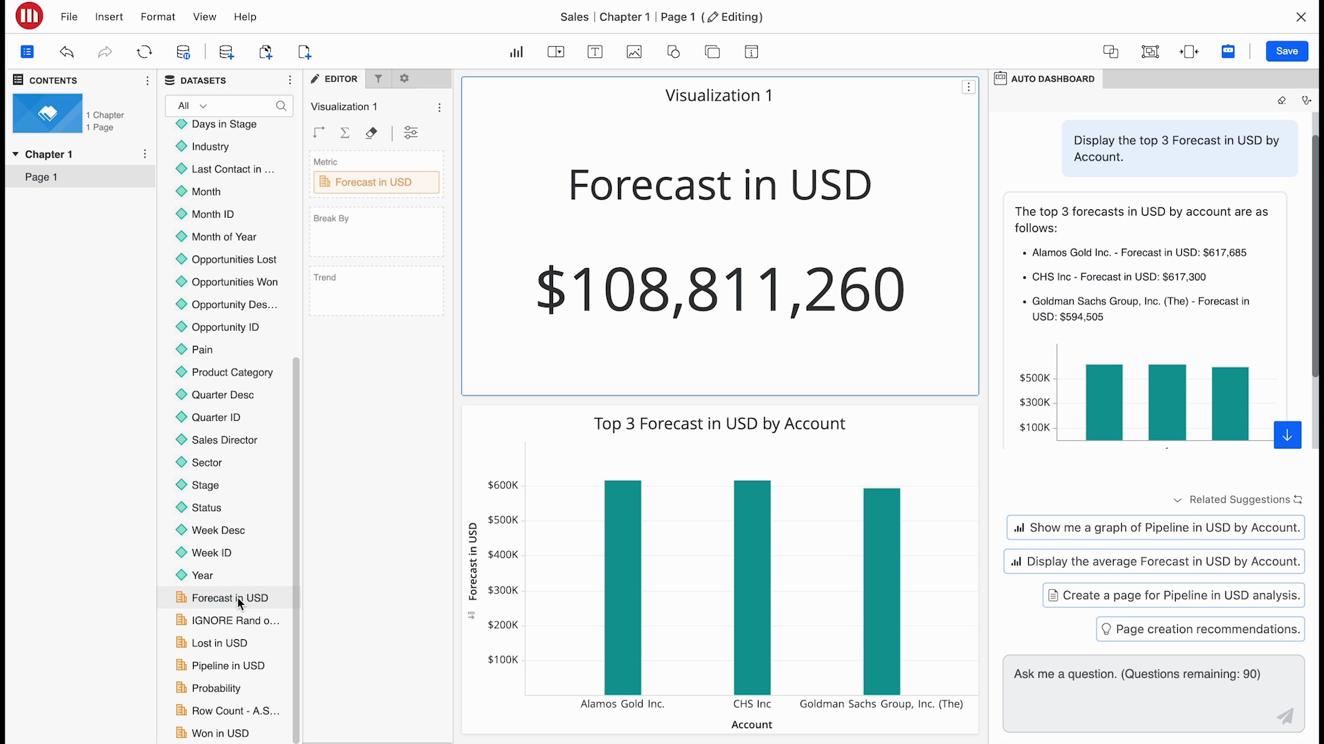1324x744 pixels.
Task: Open the Format menu
Action: click(x=158, y=17)
